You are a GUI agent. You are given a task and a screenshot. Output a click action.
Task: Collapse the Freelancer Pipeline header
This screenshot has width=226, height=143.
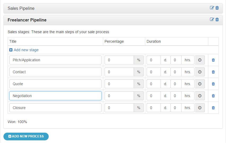click(x=27, y=20)
